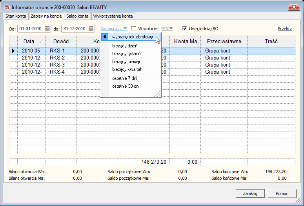Click the Od date input field
The width and height of the screenshot is (304, 206).
pos(31,29)
